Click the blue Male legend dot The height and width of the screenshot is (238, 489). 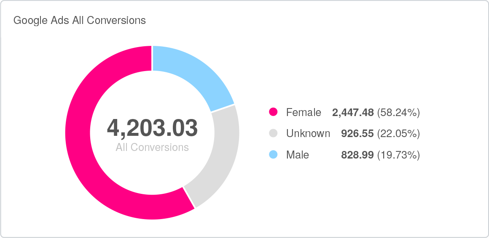273,155
